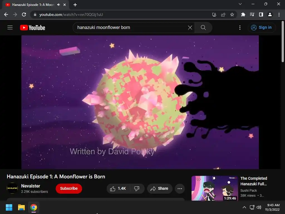
Task: Select the Hanazuki Episode 1 browser tab
Action: point(33,5)
